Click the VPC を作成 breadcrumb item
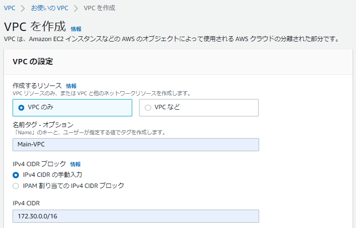 [99, 8]
